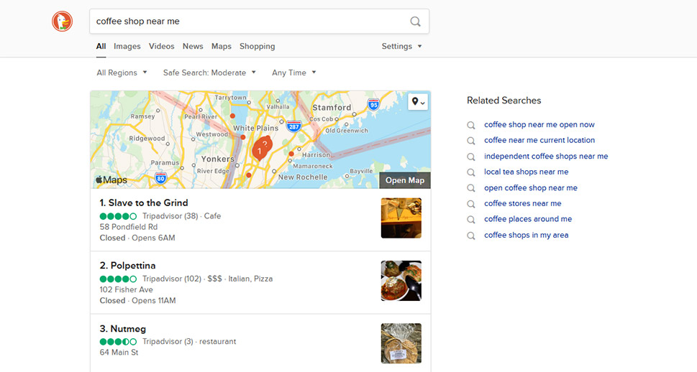Image resolution: width=697 pixels, height=372 pixels.
Task: Open the map location pin dropdown
Action: tap(418, 102)
